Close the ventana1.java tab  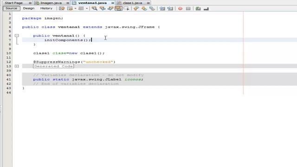pos(113,3)
